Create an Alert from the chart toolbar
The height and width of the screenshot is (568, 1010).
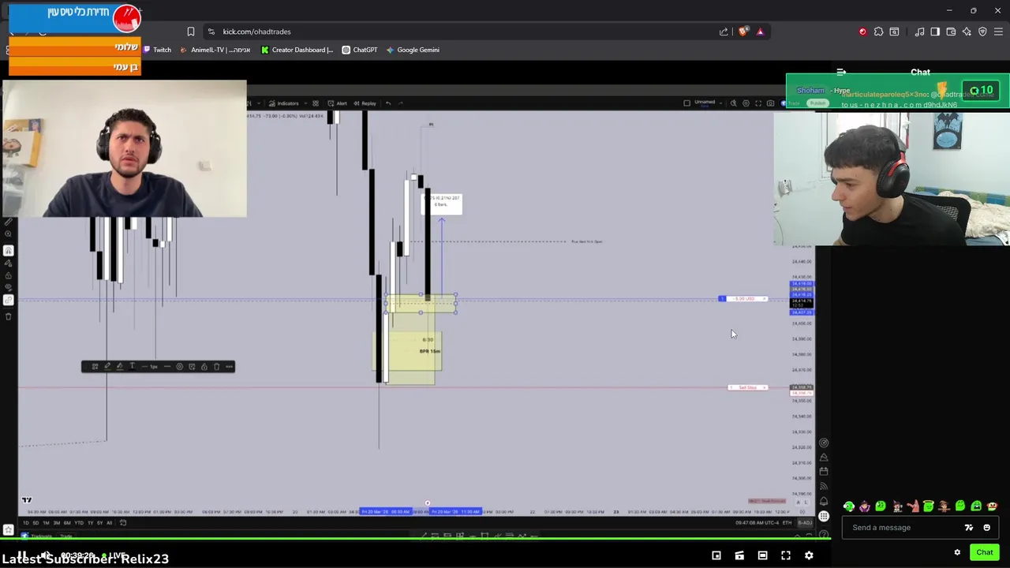pos(338,103)
